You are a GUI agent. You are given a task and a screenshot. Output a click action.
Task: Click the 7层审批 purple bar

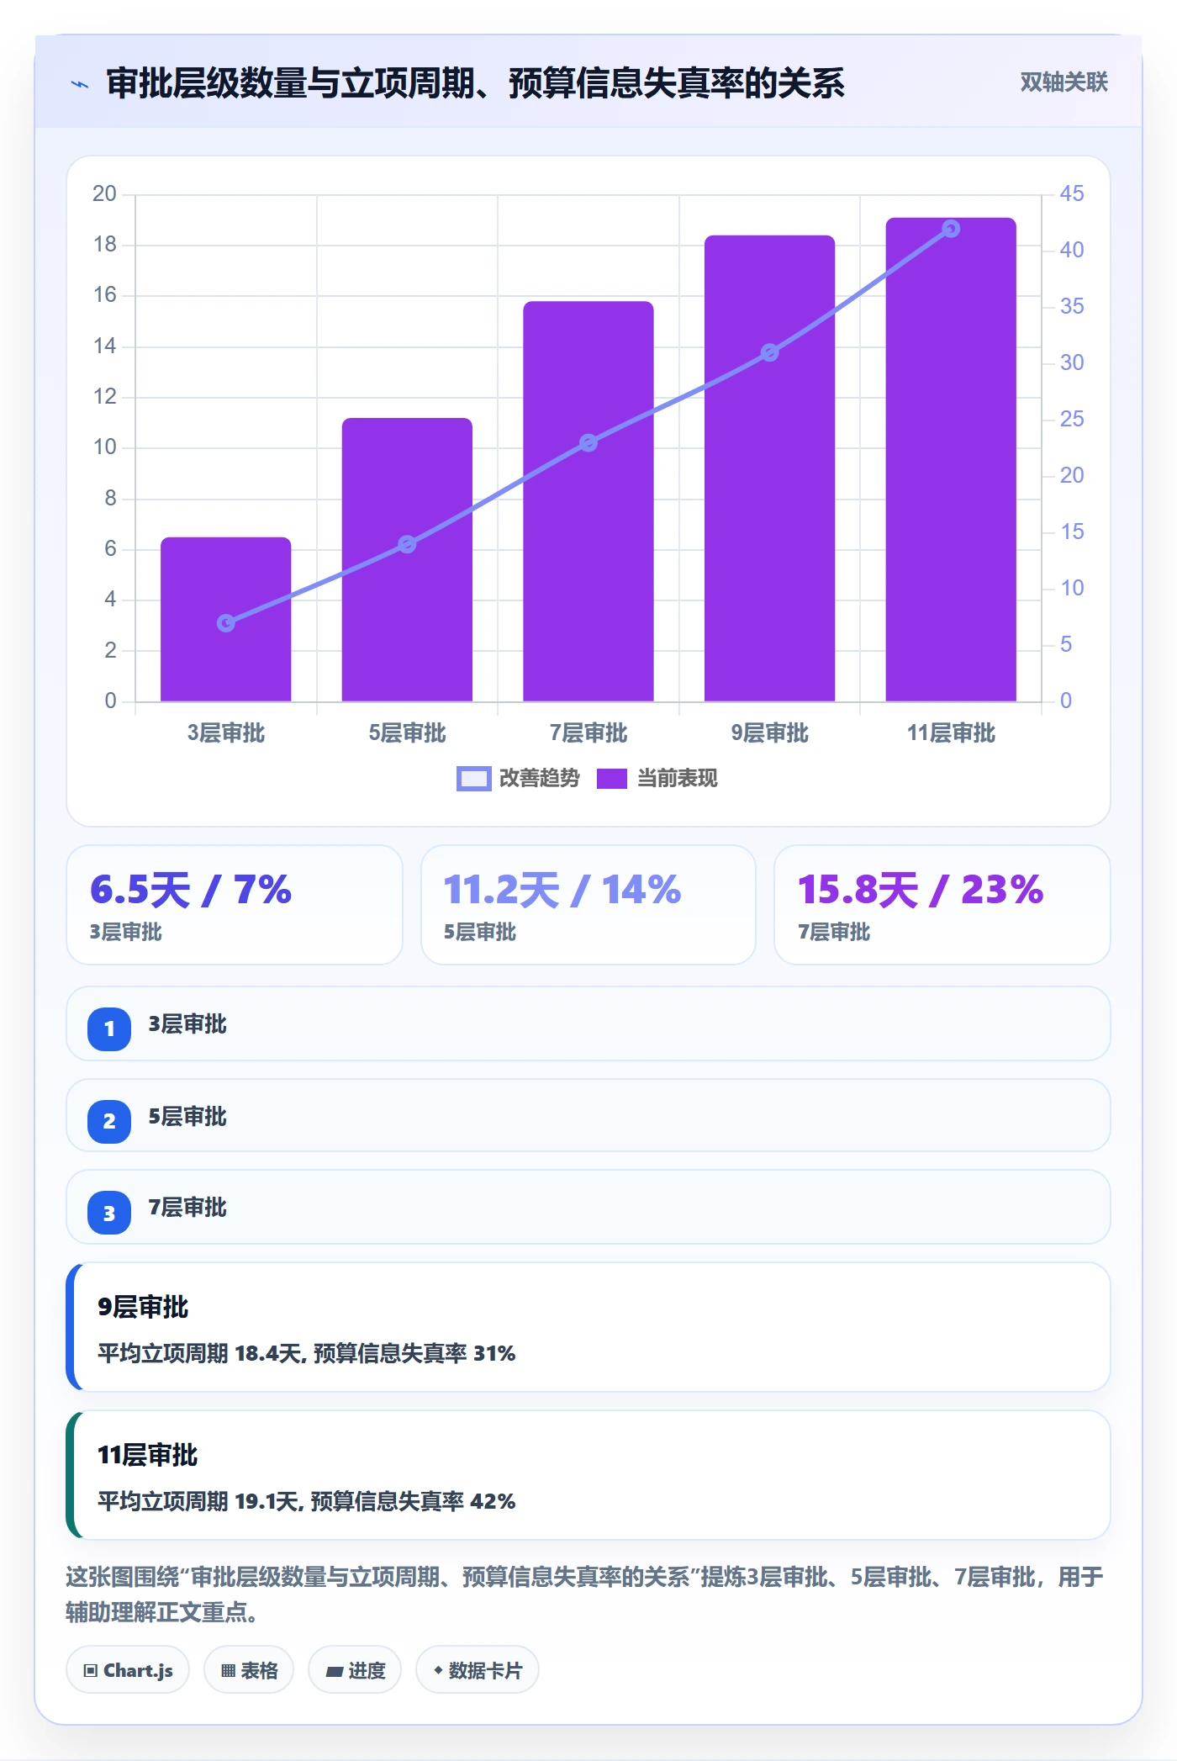tap(588, 501)
